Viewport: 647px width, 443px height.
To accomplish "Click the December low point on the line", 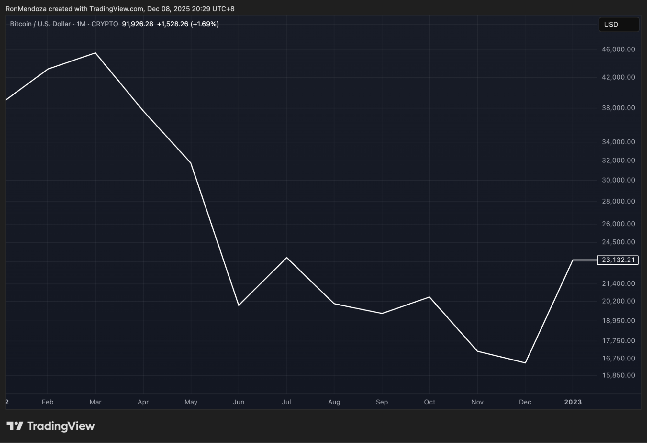I will click(x=525, y=362).
